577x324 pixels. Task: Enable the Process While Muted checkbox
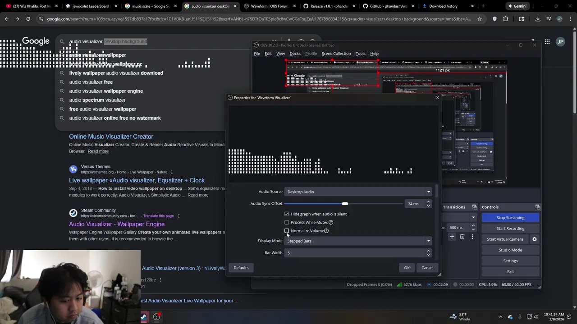click(x=287, y=222)
